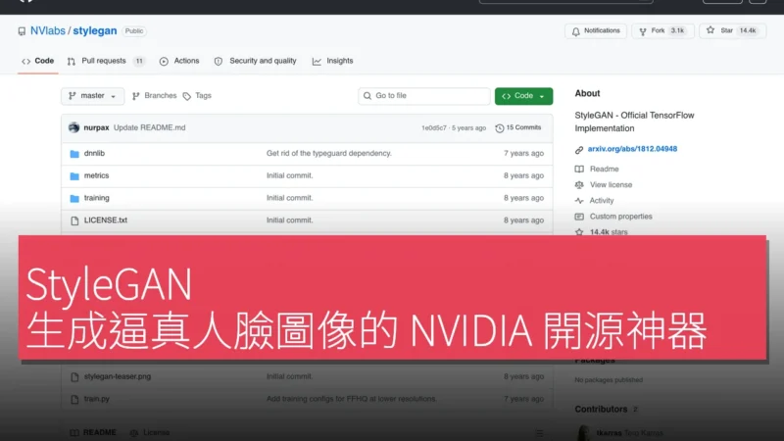The width and height of the screenshot is (784, 441).
Task: Open commit hash 1e0d5c7
Action: pyautogui.click(x=433, y=128)
